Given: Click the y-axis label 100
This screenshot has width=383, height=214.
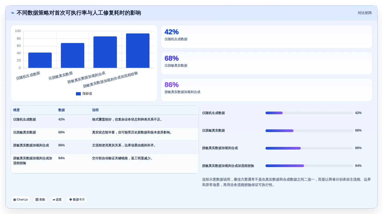Looking at the screenshot, I should click(x=18, y=31).
